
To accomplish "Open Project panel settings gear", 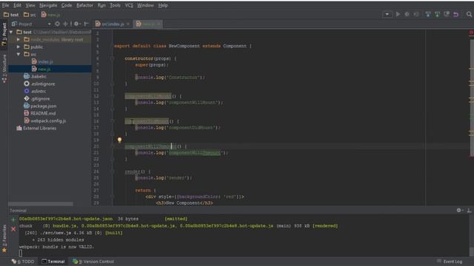I will point(77,24).
